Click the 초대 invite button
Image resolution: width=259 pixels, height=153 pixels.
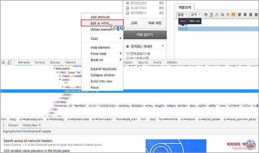[134, 23]
